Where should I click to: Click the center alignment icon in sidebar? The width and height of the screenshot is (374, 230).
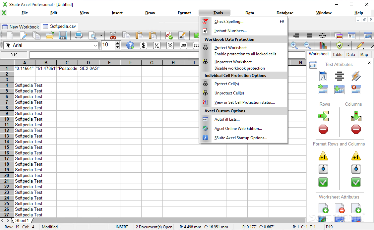339,76
